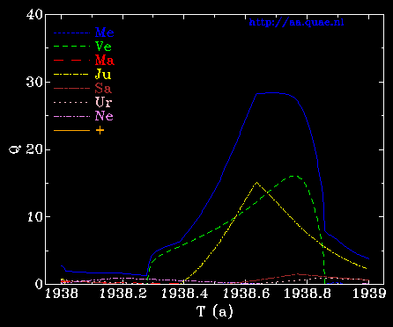Image resolution: width=393 pixels, height=327 pixels.
Task: Select the Ur legend label
Action: (103, 102)
